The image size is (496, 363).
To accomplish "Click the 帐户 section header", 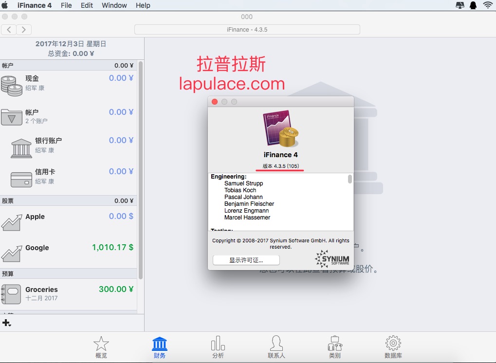I will pos(69,66).
